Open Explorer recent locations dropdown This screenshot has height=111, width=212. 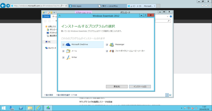click(53, 21)
